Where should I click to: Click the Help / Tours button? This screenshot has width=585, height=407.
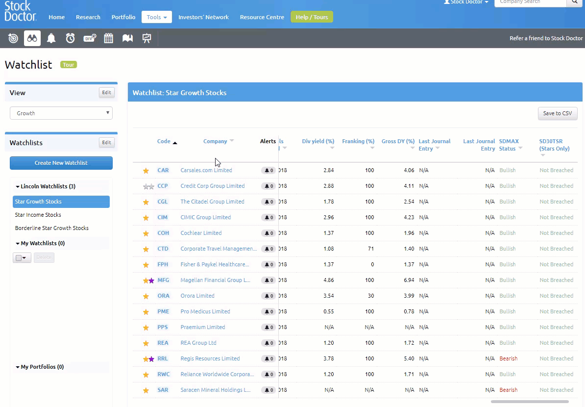[312, 17]
